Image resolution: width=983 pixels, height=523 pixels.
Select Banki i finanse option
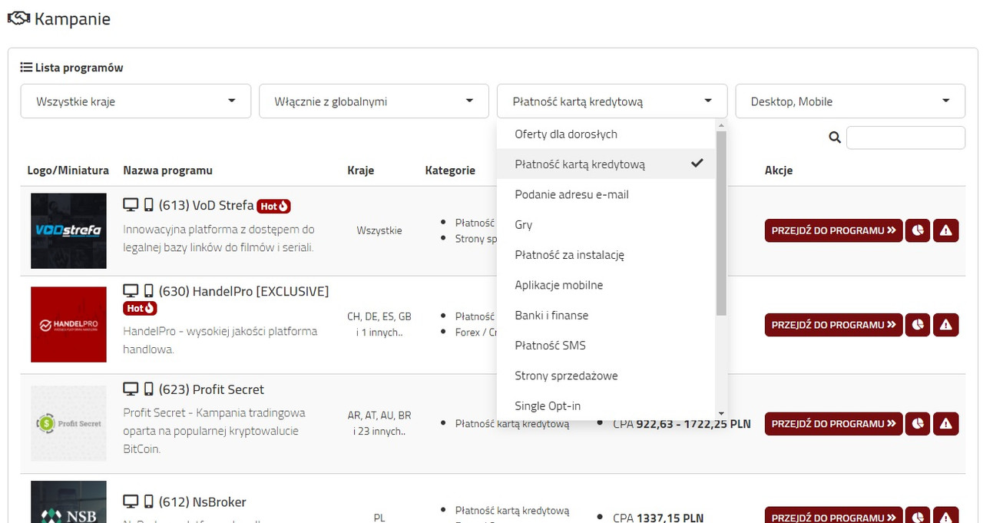pos(606,315)
